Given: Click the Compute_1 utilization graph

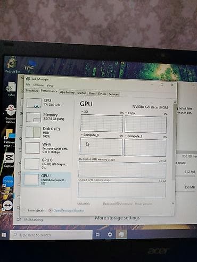Looking at the screenshot, I should [x=145, y=148].
